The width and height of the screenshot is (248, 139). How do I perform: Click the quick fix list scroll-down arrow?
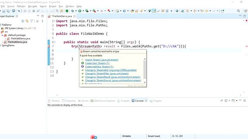coord(145,82)
